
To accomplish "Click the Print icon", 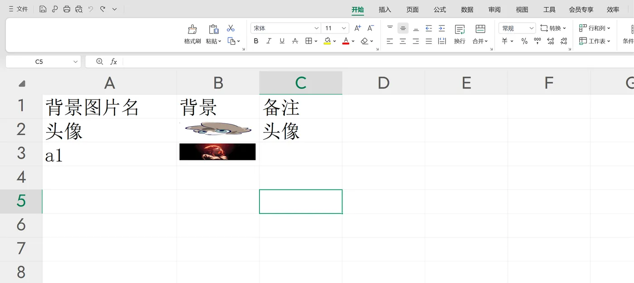I will point(67,9).
